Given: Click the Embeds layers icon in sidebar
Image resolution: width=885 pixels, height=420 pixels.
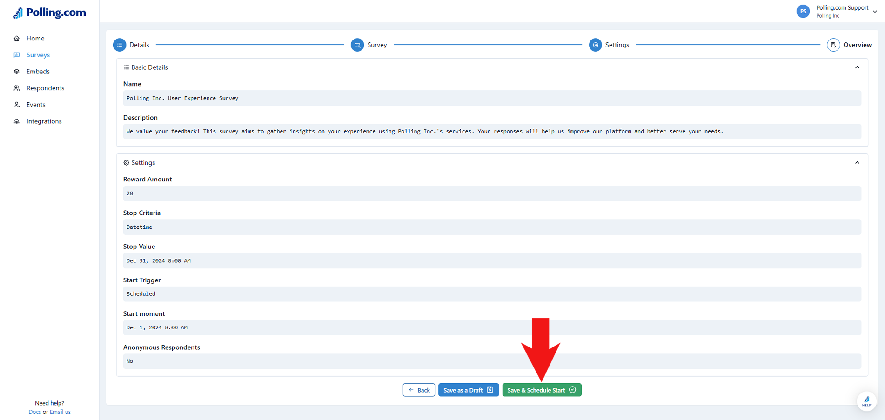Looking at the screenshot, I should tap(17, 72).
